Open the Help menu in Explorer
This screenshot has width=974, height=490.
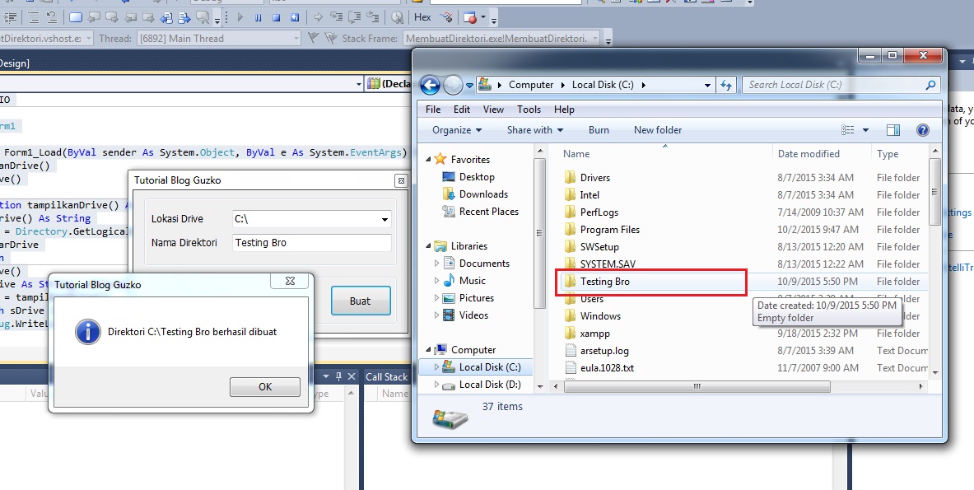coord(564,110)
